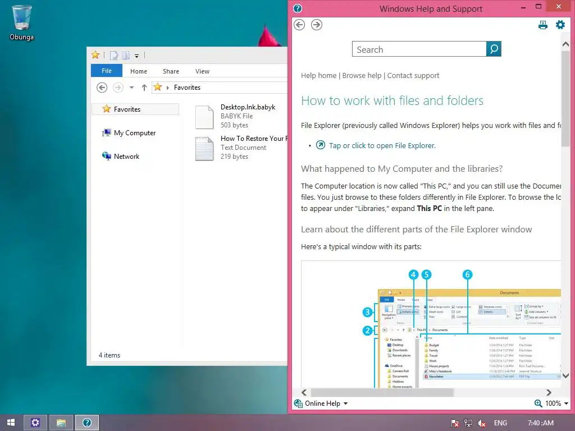Viewport: 575px width, 431px height.
Task: Click the Help taskbar button
Action: tap(87, 423)
